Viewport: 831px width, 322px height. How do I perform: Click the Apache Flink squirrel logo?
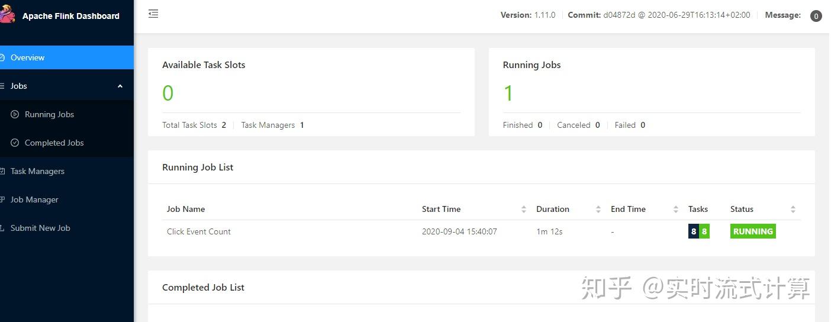point(7,14)
